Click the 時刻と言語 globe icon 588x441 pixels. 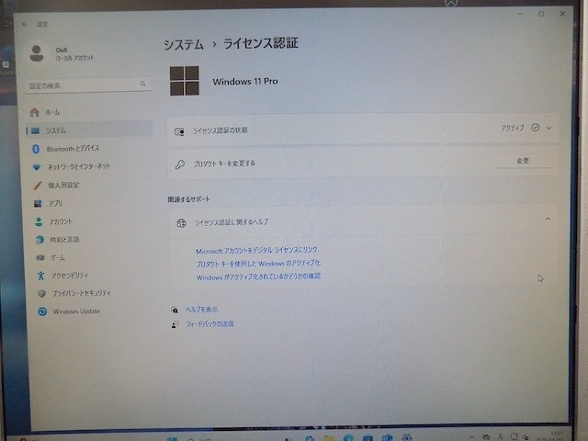point(40,240)
